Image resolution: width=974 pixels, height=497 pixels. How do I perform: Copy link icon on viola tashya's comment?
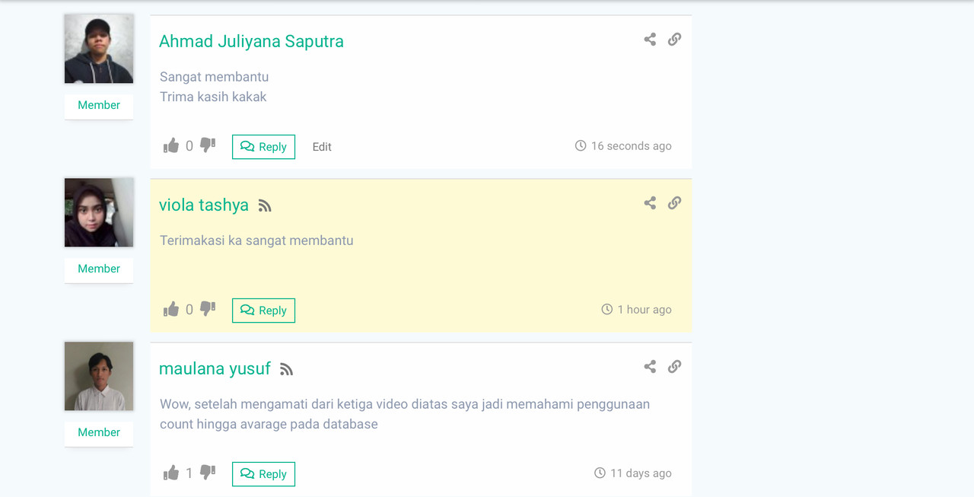point(674,203)
